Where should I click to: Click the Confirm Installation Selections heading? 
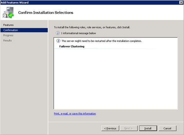[x=46, y=12]
